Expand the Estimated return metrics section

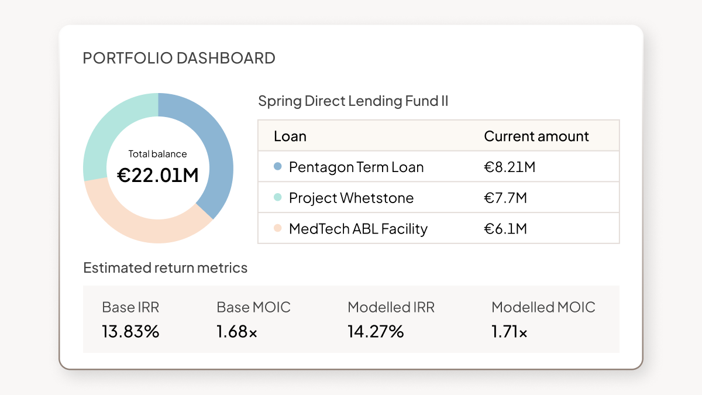tap(166, 268)
